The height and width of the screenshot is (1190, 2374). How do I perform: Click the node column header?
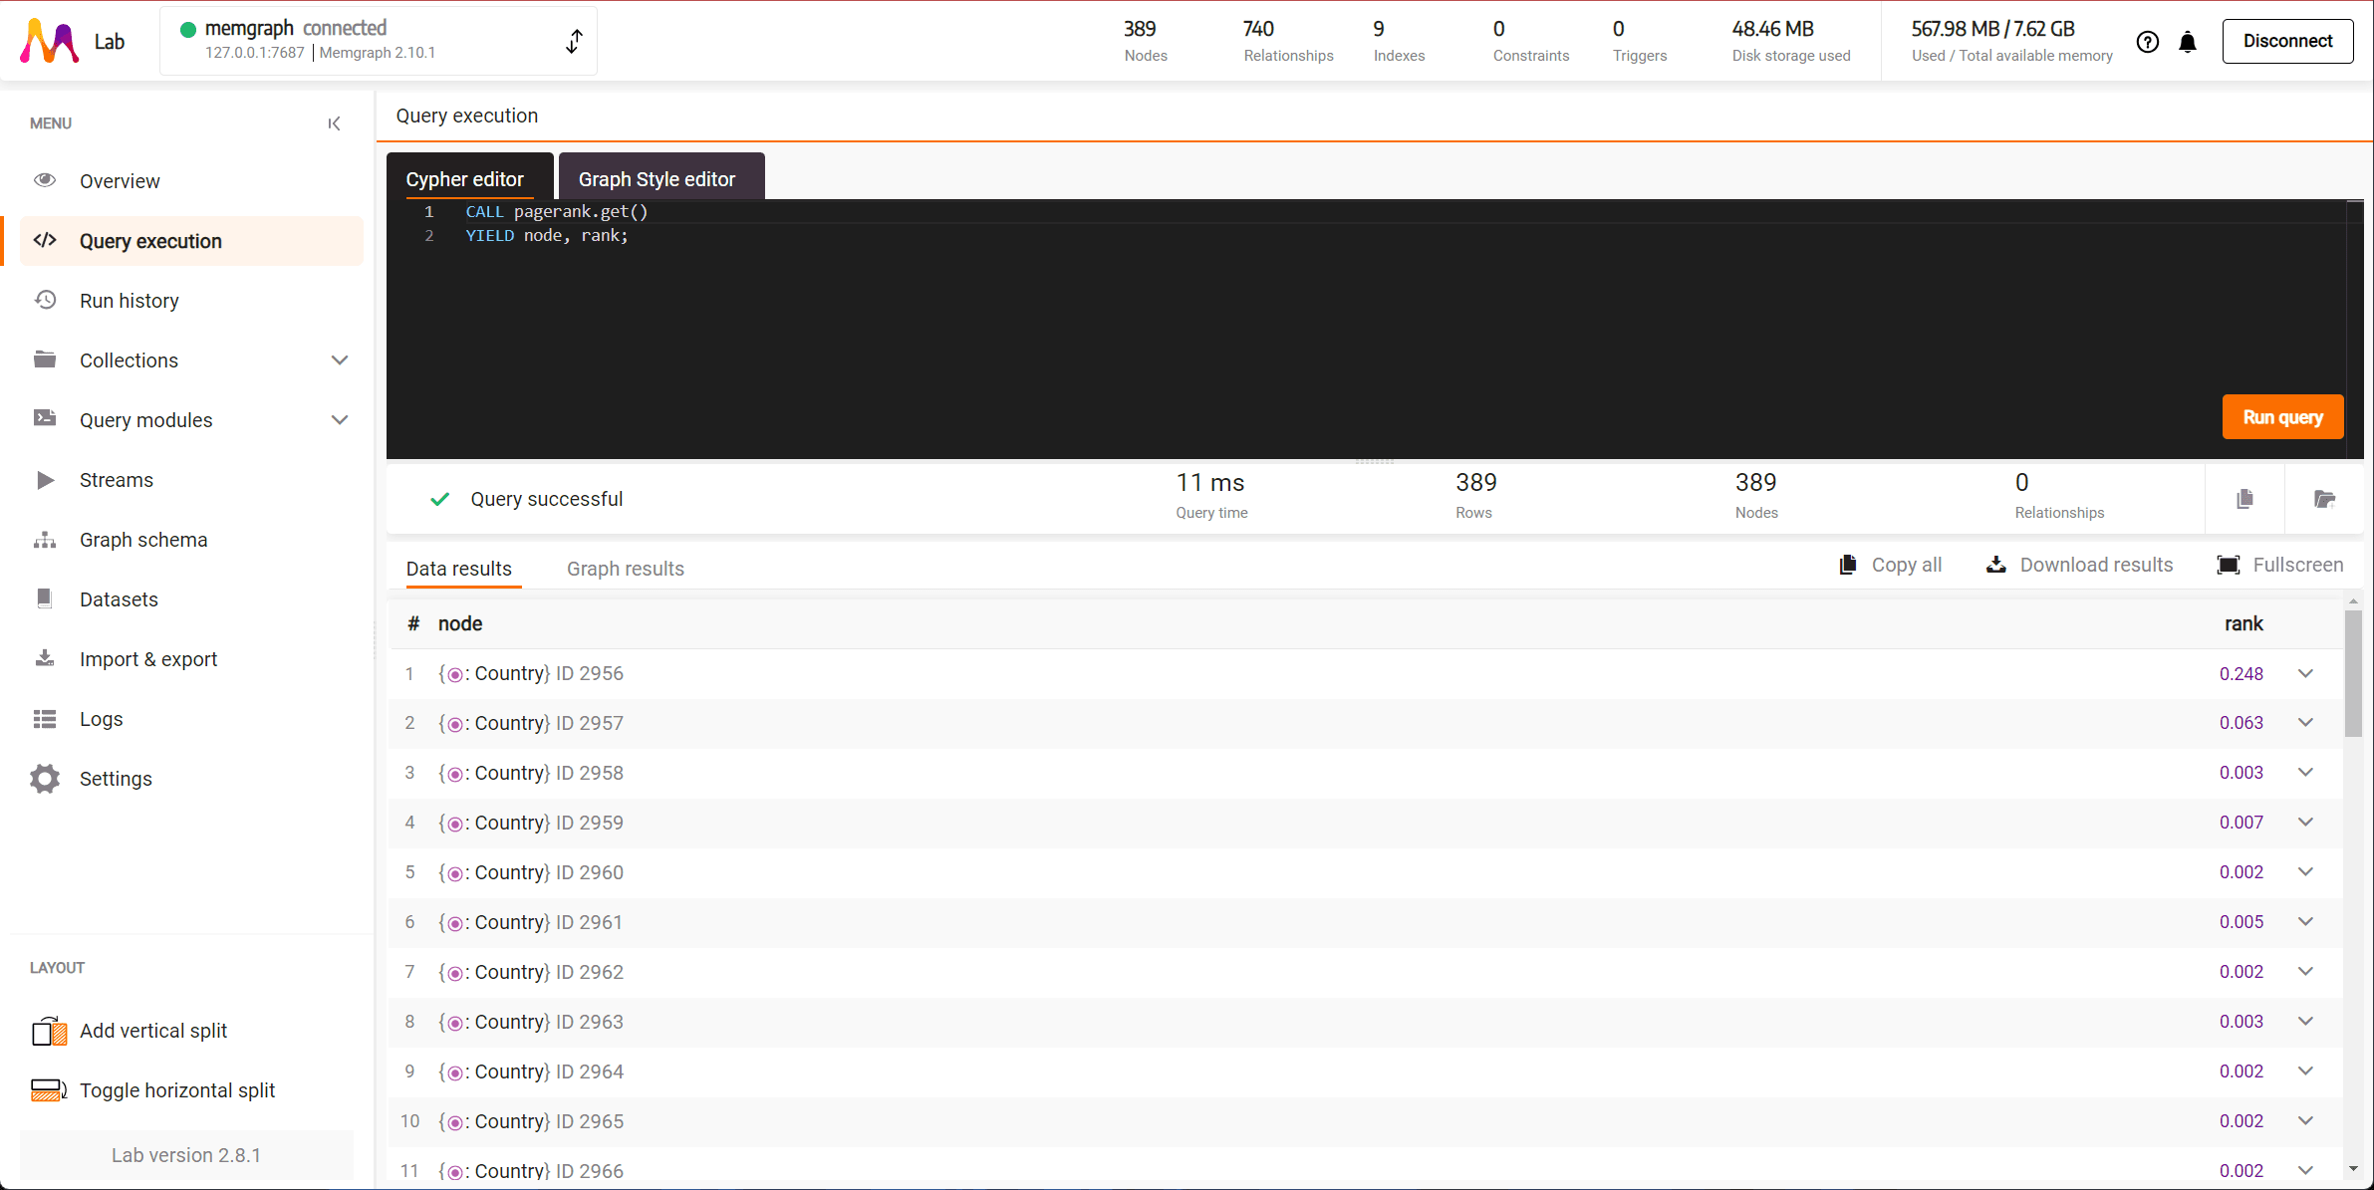click(x=460, y=623)
